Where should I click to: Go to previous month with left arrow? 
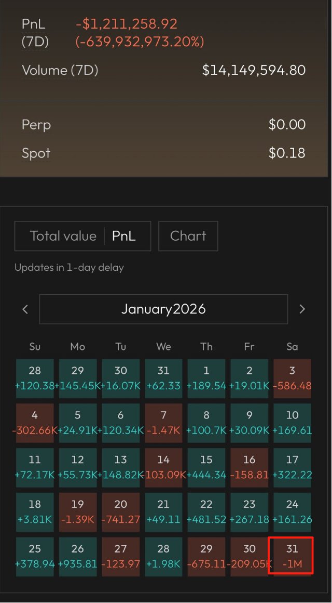(x=25, y=309)
